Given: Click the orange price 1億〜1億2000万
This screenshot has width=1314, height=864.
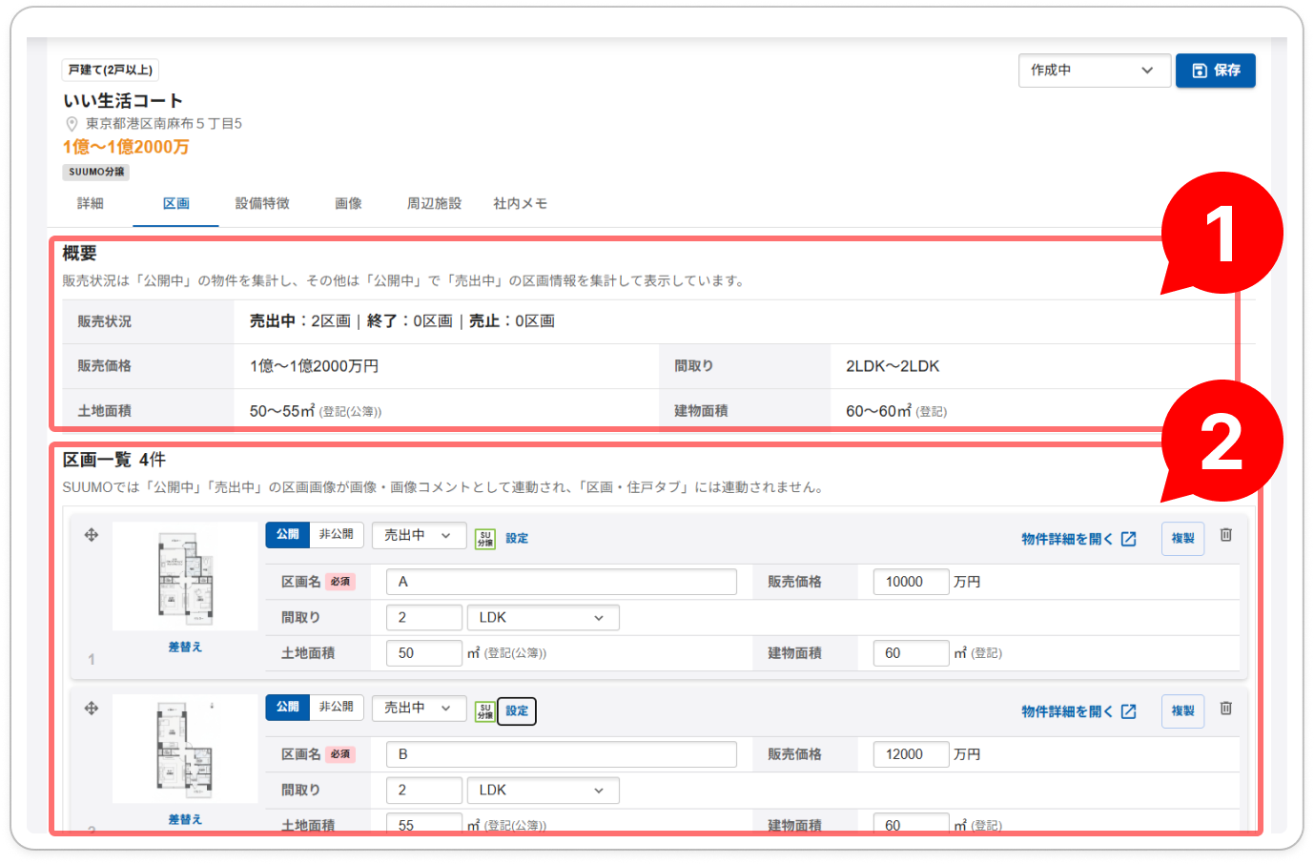Looking at the screenshot, I should point(126,147).
